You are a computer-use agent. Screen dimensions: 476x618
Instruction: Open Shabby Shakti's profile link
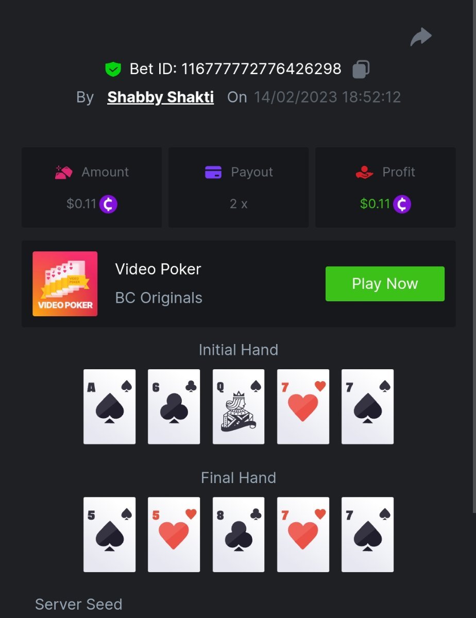[x=160, y=97]
